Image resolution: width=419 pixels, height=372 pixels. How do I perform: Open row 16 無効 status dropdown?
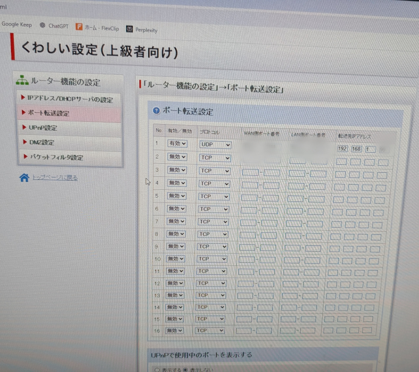click(x=175, y=331)
